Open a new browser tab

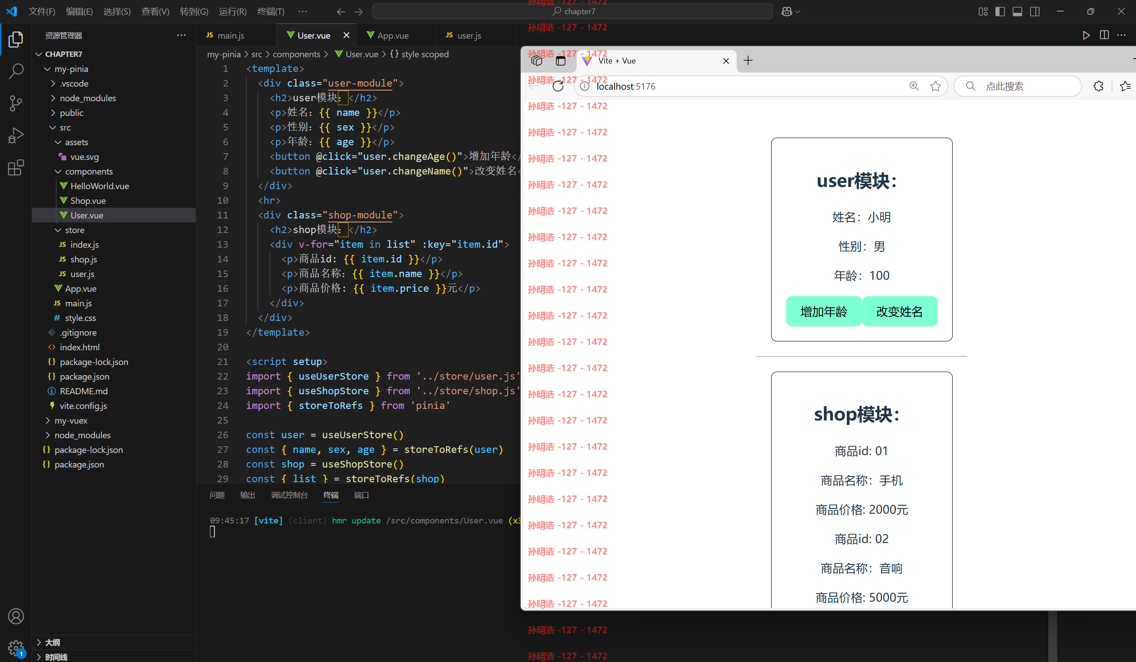748,60
